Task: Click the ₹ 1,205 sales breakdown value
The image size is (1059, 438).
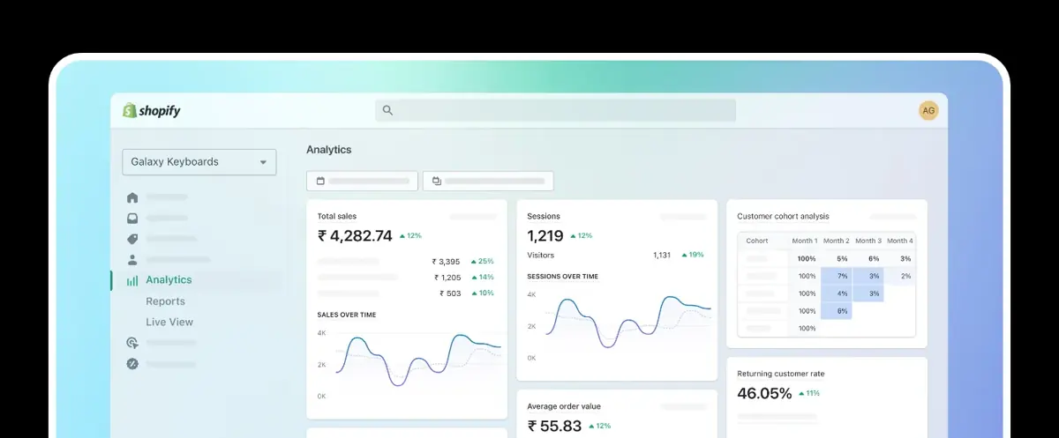Action: click(x=446, y=278)
